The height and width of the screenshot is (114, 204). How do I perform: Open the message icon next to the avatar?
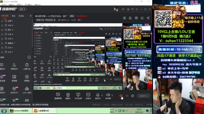pyautogui.click(x=123, y=9)
